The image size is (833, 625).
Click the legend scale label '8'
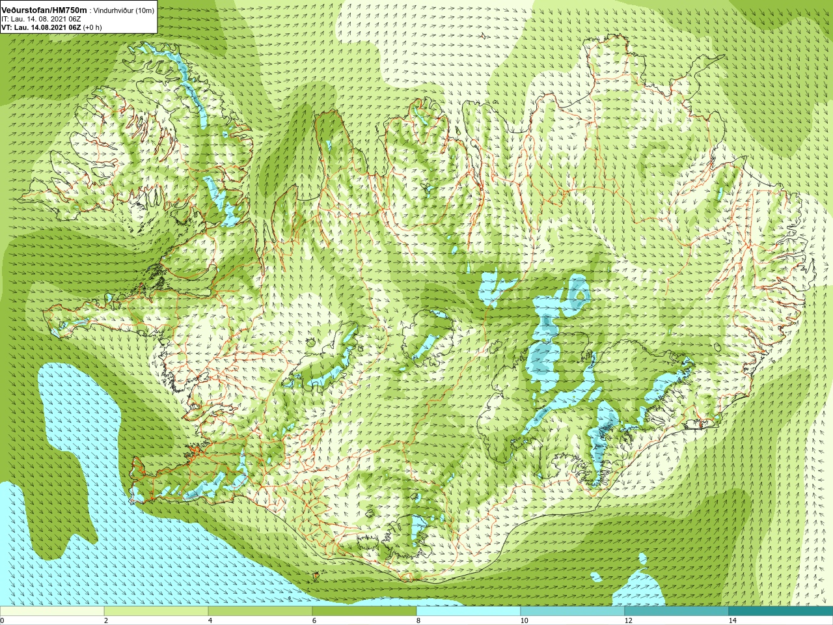tap(418, 620)
